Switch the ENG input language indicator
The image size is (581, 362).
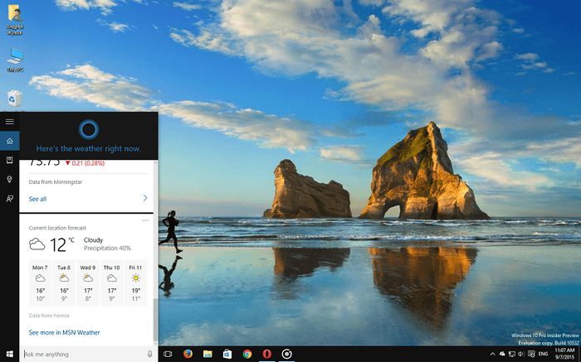click(543, 354)
